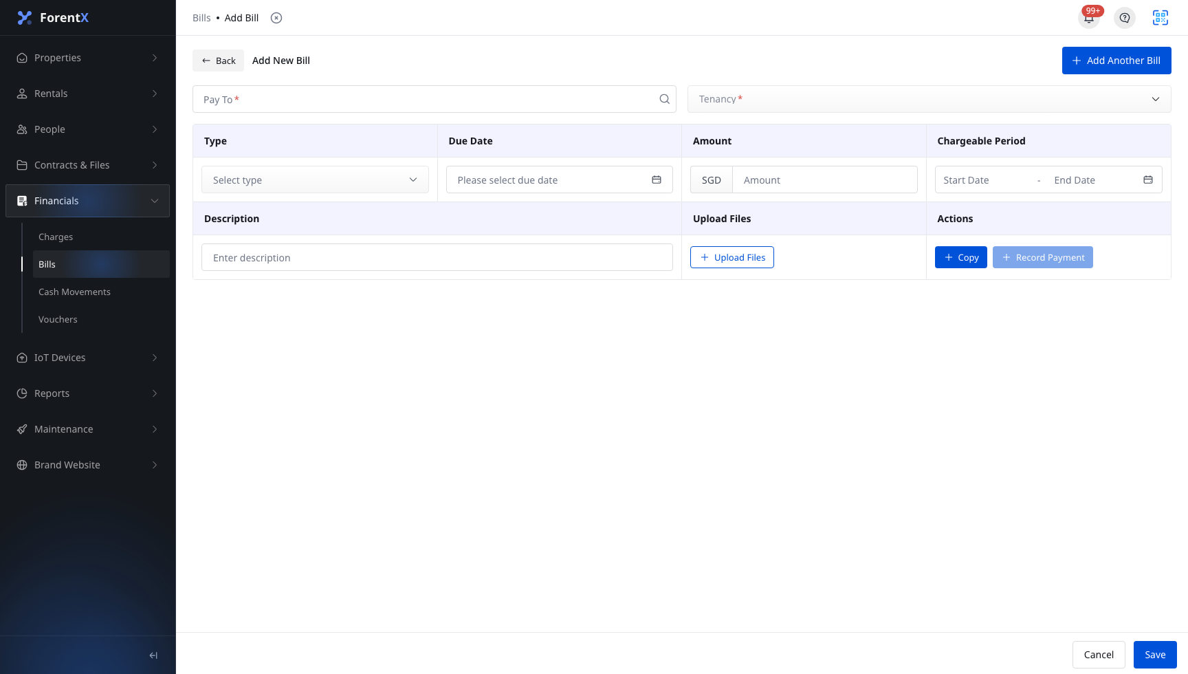Image resolution: width=1188 pixels, height=674 pixels.
Task: Collapse the sidebar with the arrow icon
Action: (x=153, y=655)
